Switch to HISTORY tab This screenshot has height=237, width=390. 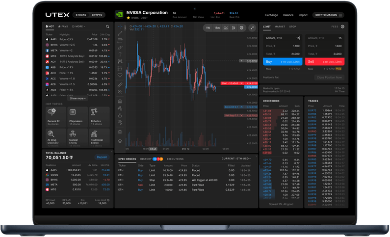146,159
